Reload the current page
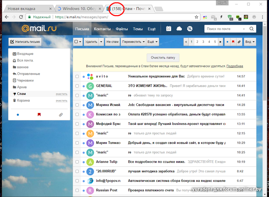The image size is (269, 197). click(x=21, y=17)
